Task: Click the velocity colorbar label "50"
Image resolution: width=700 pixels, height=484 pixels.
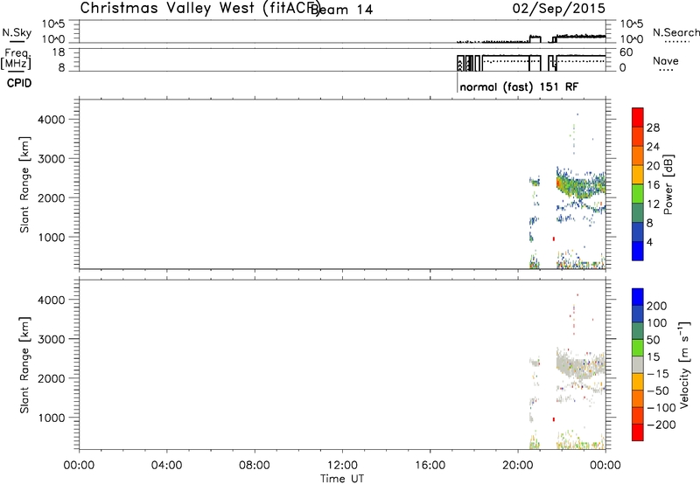Action: pyautogui.click(x=653, y=340)
